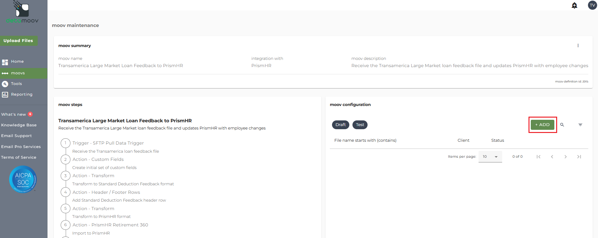Open Action - Header / Footer Rows step
The image size is (598, 238).
tap(106, 192)
